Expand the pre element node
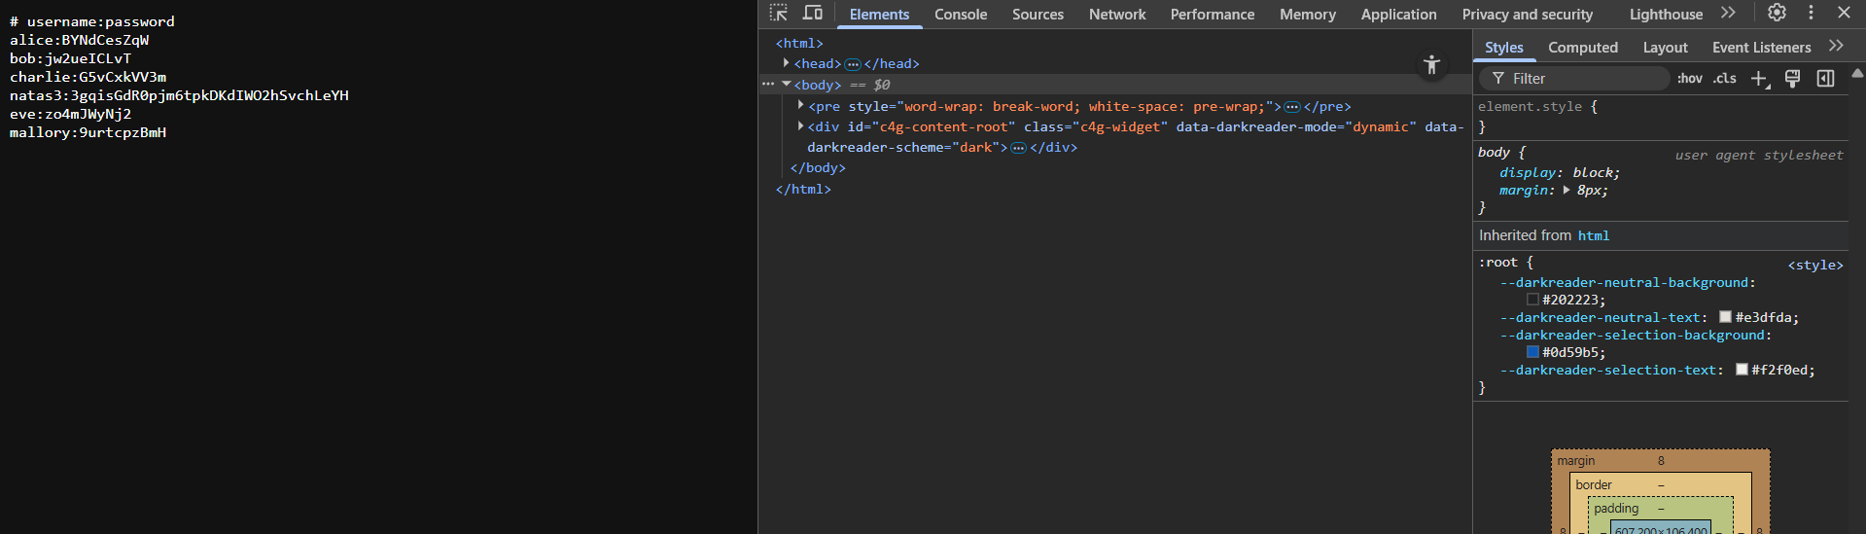The image size is (1866, 534). pos(800,106)
